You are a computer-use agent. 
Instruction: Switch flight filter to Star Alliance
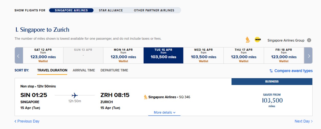(111, 10)
